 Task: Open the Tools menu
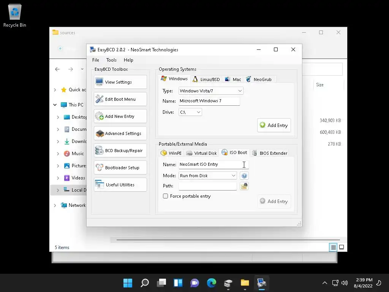pos(111,60)
